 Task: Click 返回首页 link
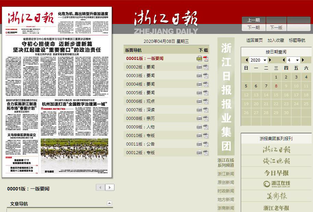pyautogui.click(x=254, y=40)
